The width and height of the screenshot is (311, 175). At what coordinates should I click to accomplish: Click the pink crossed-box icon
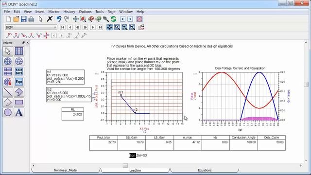click(x=139, y=19)
